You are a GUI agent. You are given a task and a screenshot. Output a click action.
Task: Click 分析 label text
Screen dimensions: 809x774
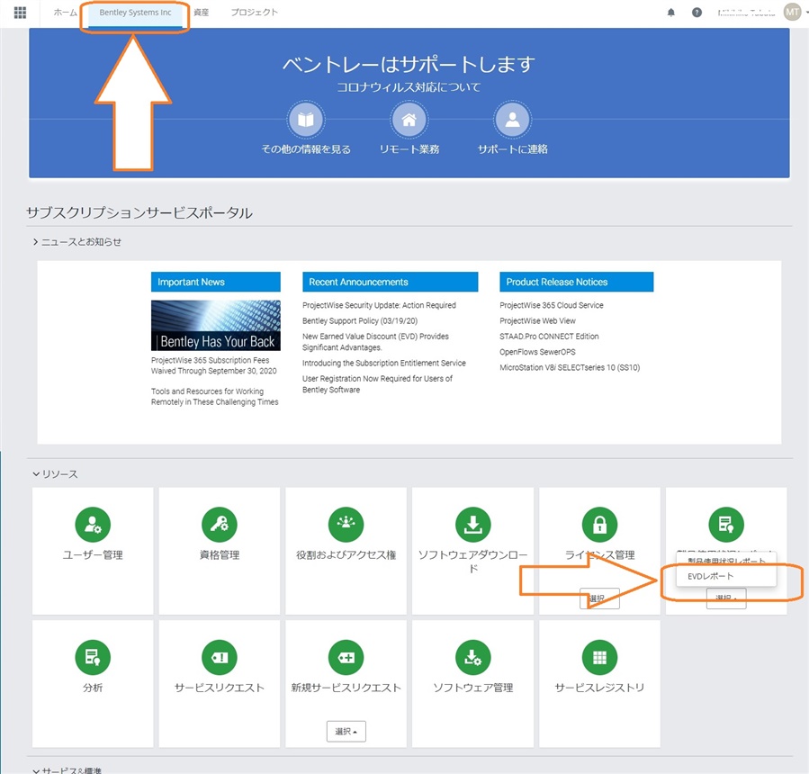point(93,688)
